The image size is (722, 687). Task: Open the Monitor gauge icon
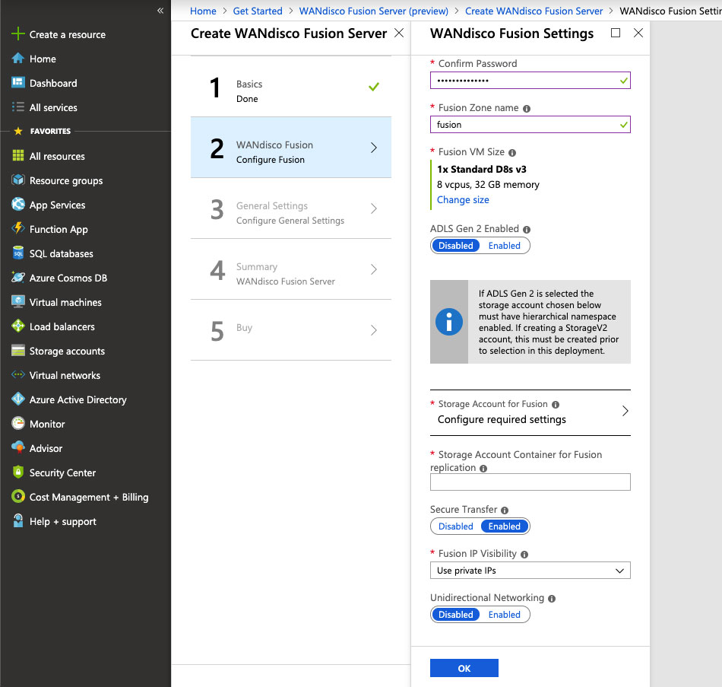tap(18, 423)
